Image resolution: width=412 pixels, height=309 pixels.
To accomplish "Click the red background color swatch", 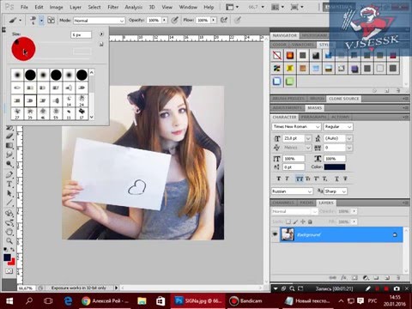I will coord(12,262).
